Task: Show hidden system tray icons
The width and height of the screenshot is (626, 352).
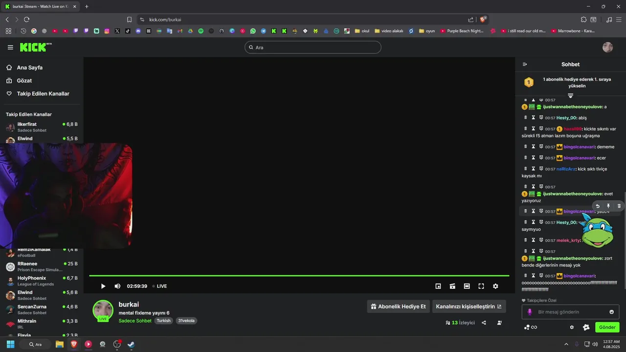Action: tap(566, 344)
